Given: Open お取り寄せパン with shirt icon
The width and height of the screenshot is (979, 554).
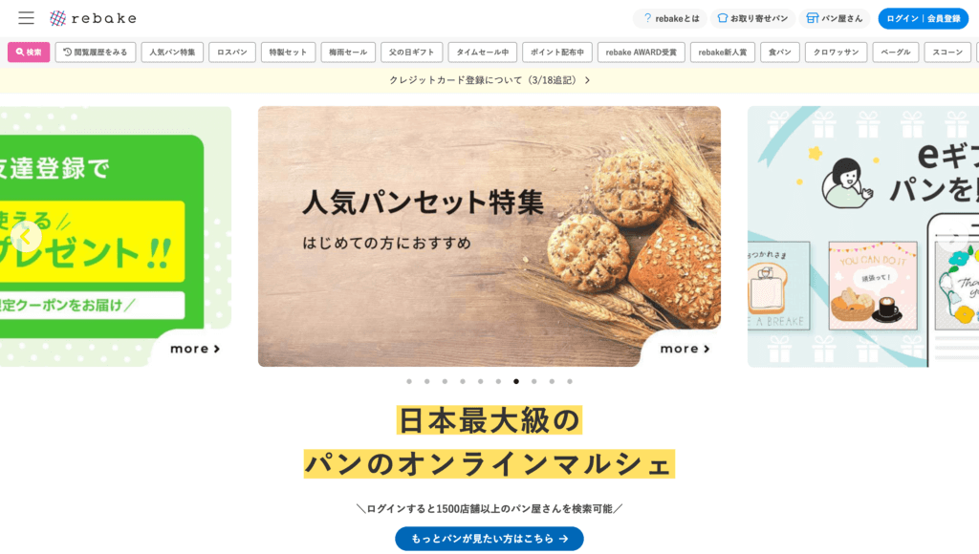Looking at the screenshot, I should point(753,19).
